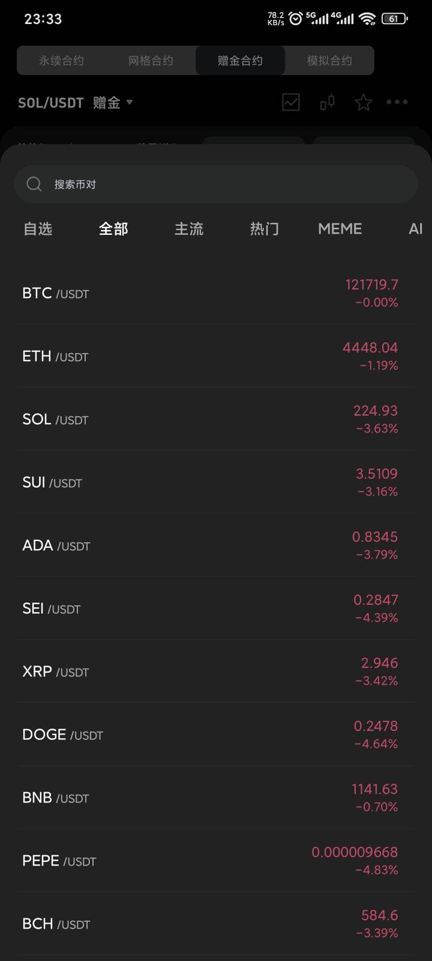Show the MEME category list
This screenshot has width=432, height=961.
[340, 229]
